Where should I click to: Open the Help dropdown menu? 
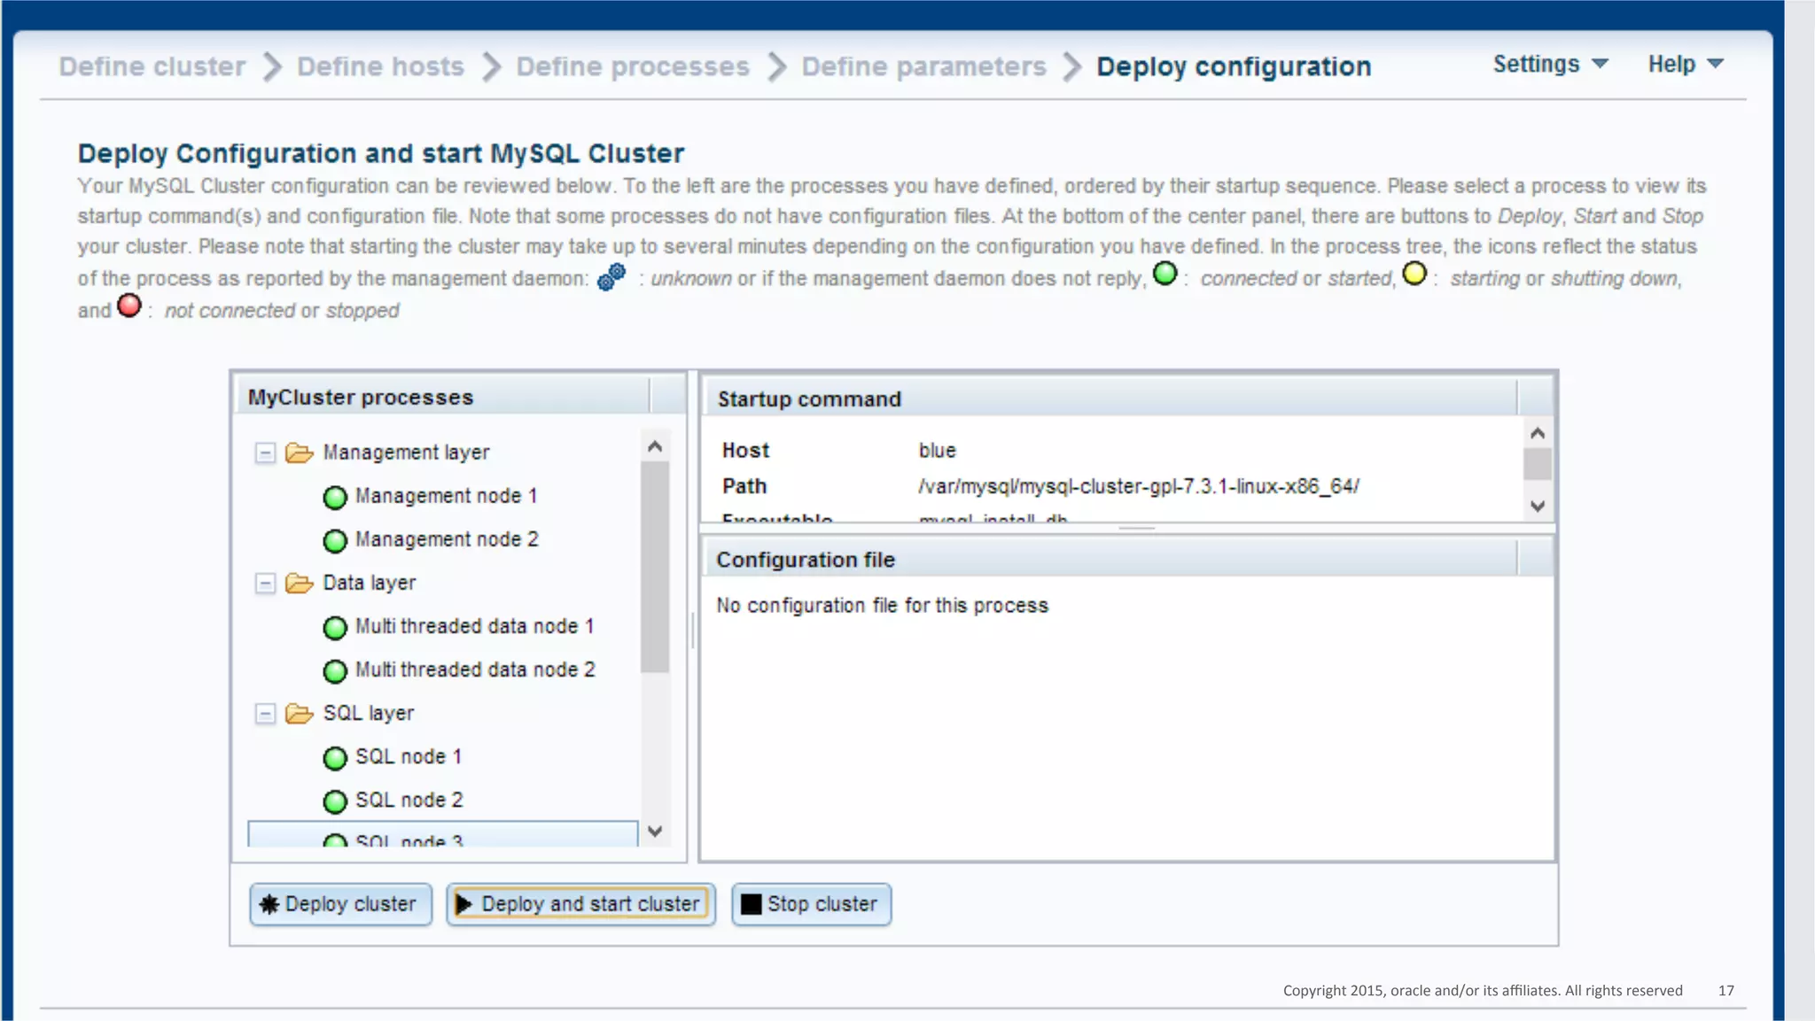1685,64
